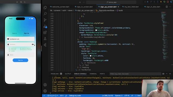Tap the email field in simulator
Screen dimensions: 173x97
coord(21,39)
